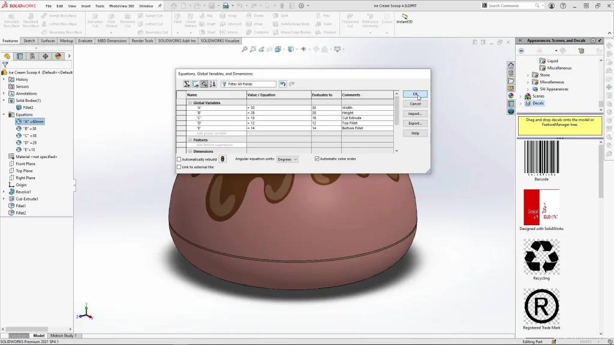Open the DisplayManager tab icon
The image size is (614, 345).
point(58,56)
